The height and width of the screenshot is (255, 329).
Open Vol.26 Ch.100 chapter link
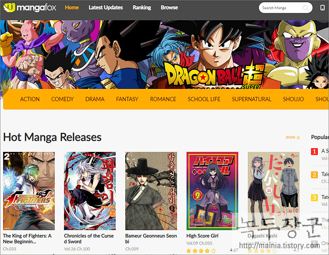77,249
